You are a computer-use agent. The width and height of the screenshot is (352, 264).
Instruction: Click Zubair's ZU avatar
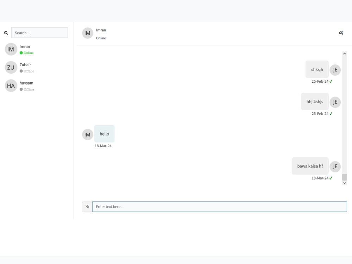(11, 67)
